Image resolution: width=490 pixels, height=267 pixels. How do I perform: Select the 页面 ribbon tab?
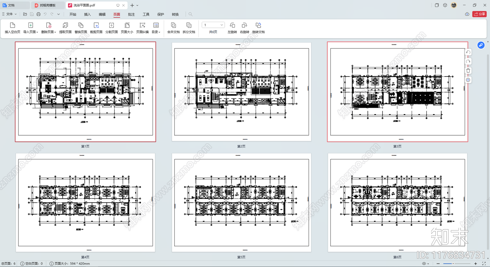[x=117, y=14]
